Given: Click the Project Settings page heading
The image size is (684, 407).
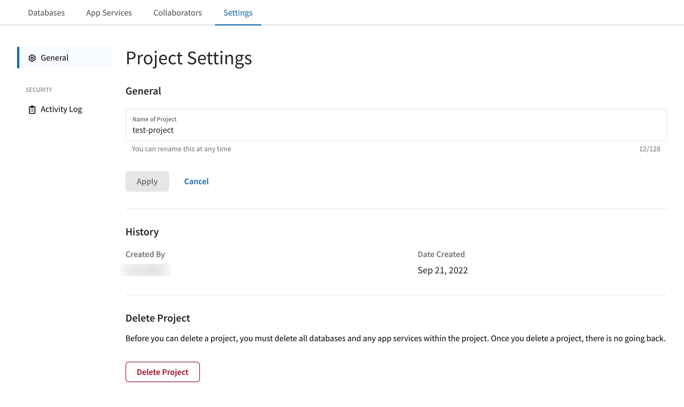Looking at the screenshot, I should pos(189,58).
